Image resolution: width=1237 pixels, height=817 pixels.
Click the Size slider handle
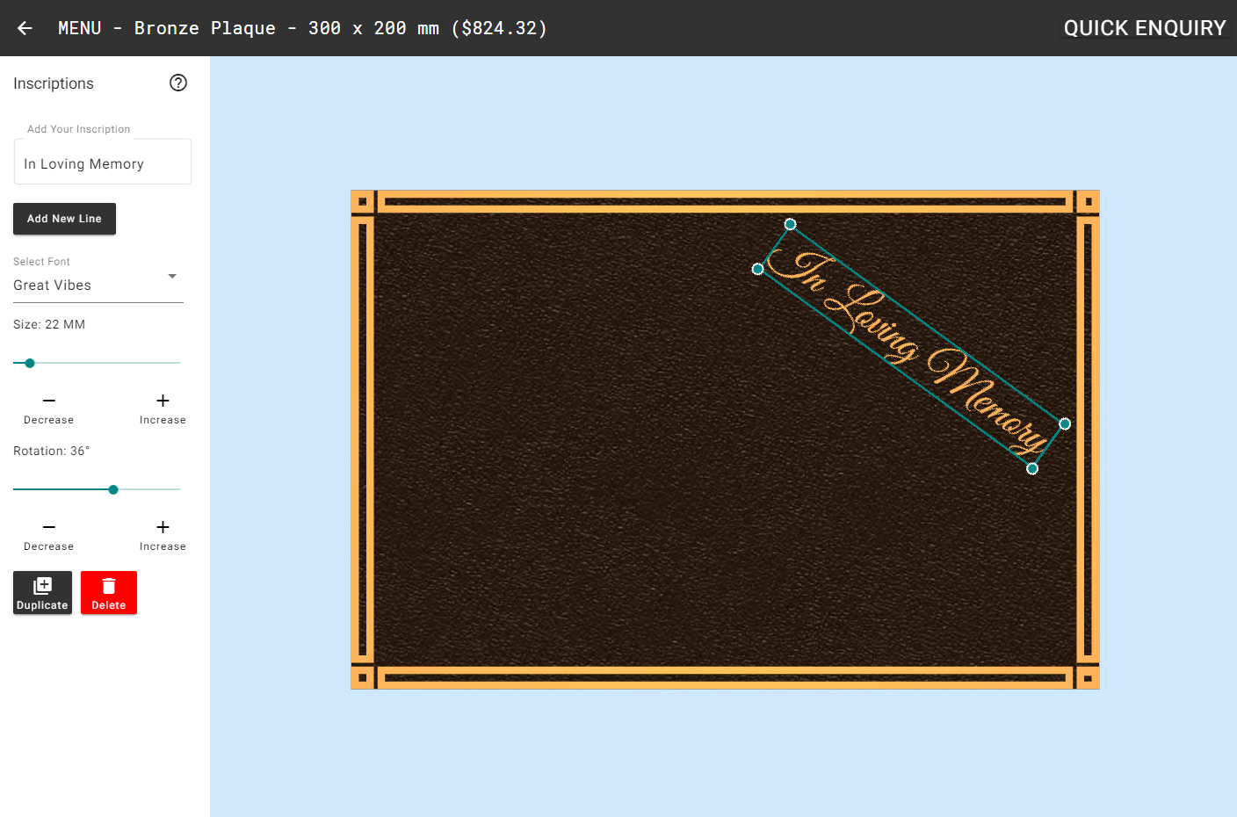(30, 363)
